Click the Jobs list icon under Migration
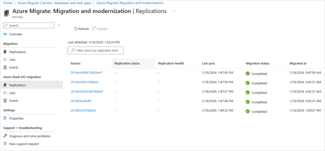325x151 pixels. (x=5, y=60)
